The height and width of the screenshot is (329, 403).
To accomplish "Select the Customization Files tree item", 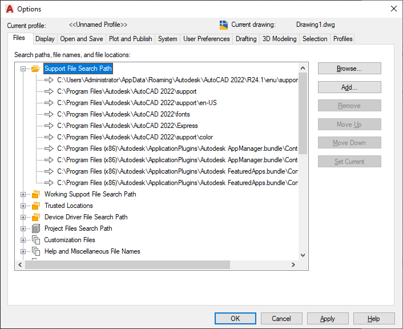I will (70, 240).
